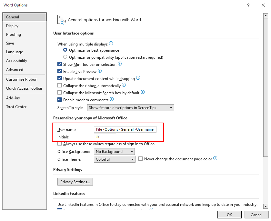Uncheck Enable Live Preview
Viewport: 271px width, 221px height.
pyautogui.click(x=59, y=71)
